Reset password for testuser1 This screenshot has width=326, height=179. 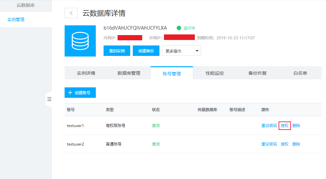tap(269, 126)
